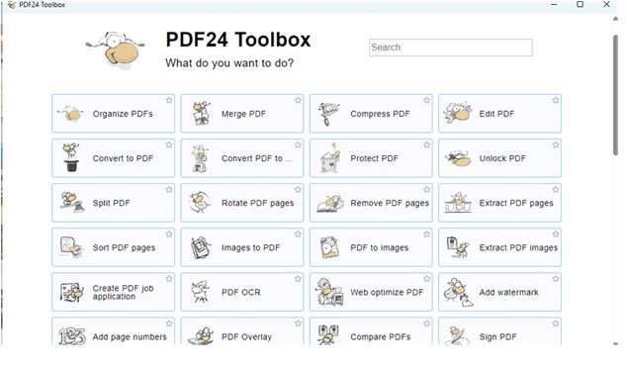Screen dimensions: 627x369
Task: Click the Merge PDF sheep icon
Action: click(x=201, y=113)
